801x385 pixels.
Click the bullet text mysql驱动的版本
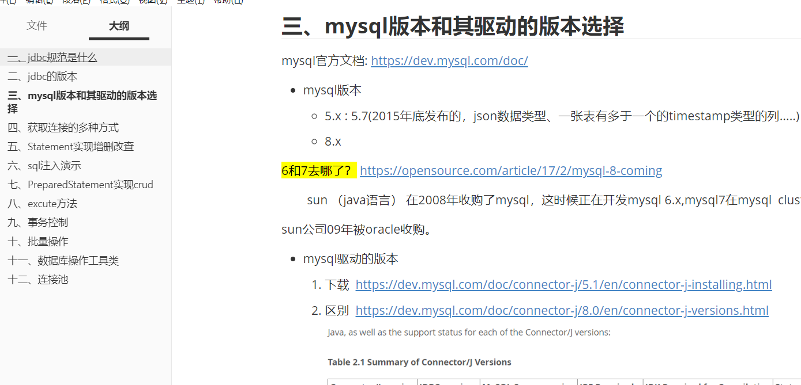(351, 259)
